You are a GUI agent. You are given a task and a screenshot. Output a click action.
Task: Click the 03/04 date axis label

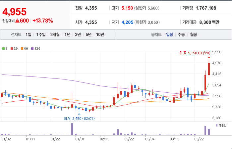[150, 139]
